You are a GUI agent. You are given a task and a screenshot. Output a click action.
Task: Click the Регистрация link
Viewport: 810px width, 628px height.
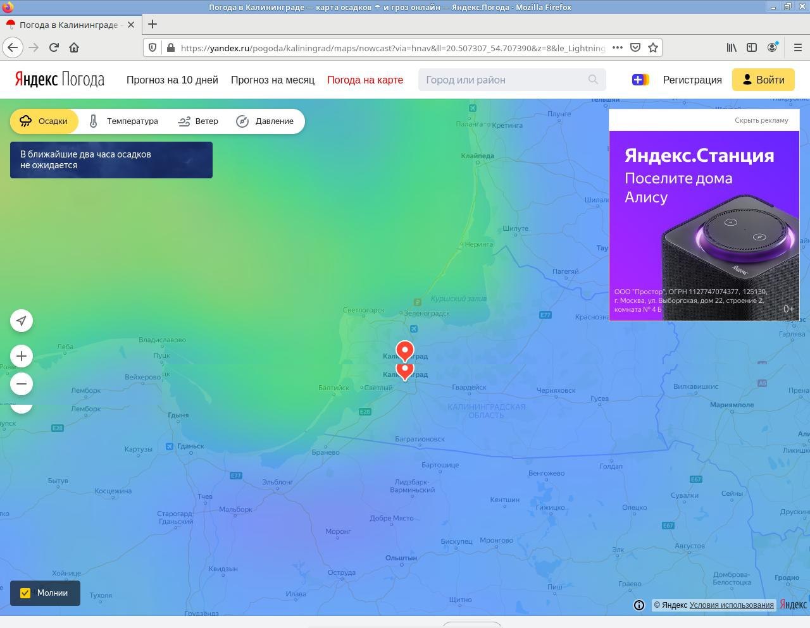pyautogui.click(x=692, y=80)
